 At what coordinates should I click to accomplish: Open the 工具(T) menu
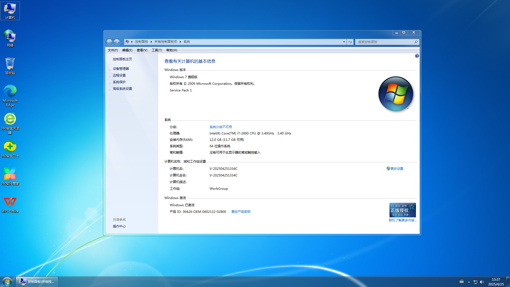(156, 50)
